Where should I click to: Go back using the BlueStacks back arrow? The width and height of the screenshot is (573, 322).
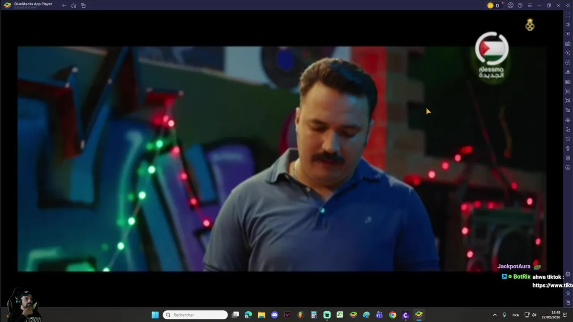point(64,5)
